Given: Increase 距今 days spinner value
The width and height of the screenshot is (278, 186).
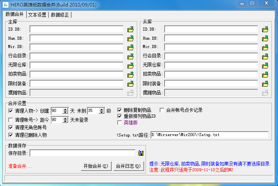Looking at the screenshot, I should (x=65, y=118).
